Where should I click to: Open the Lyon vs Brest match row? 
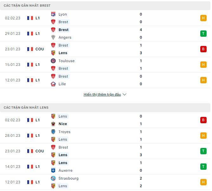coord(105,18)
